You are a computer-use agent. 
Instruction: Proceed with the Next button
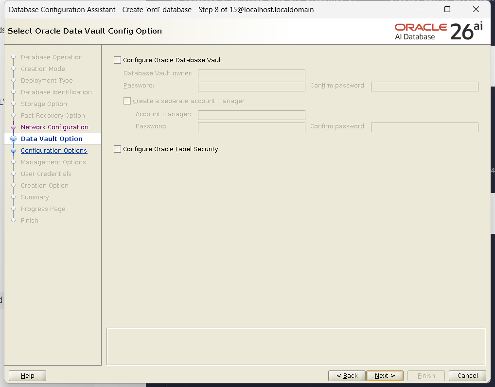coord(385,376)
